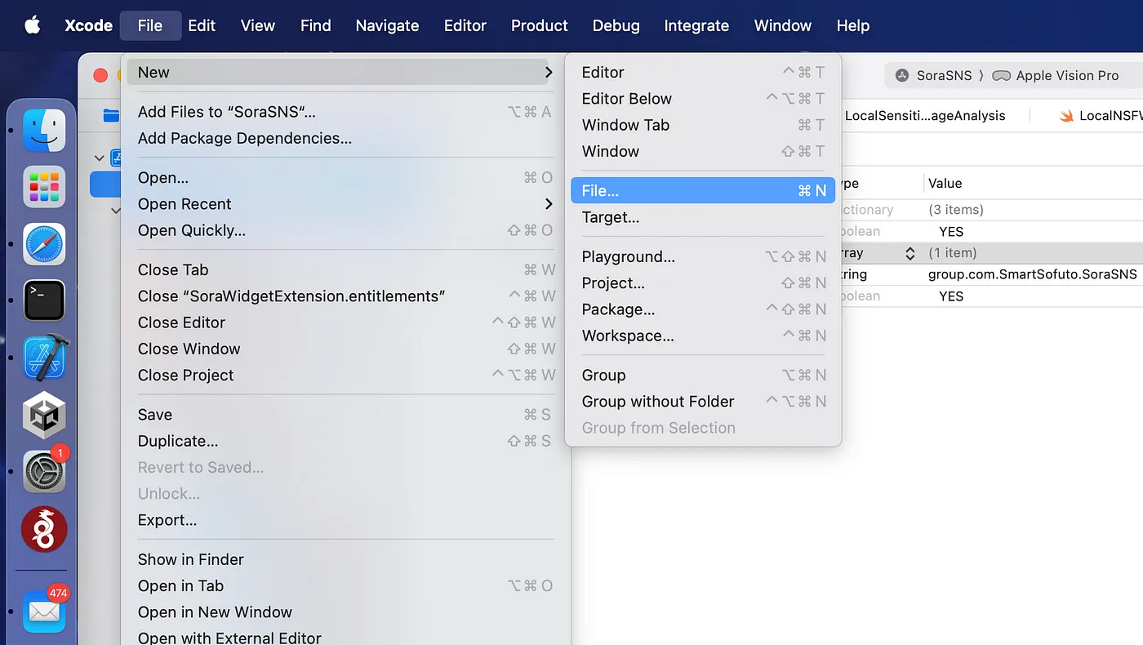Choose Close Window
Viewport: 1143px width, 645px height.
(x=345, y=349)
